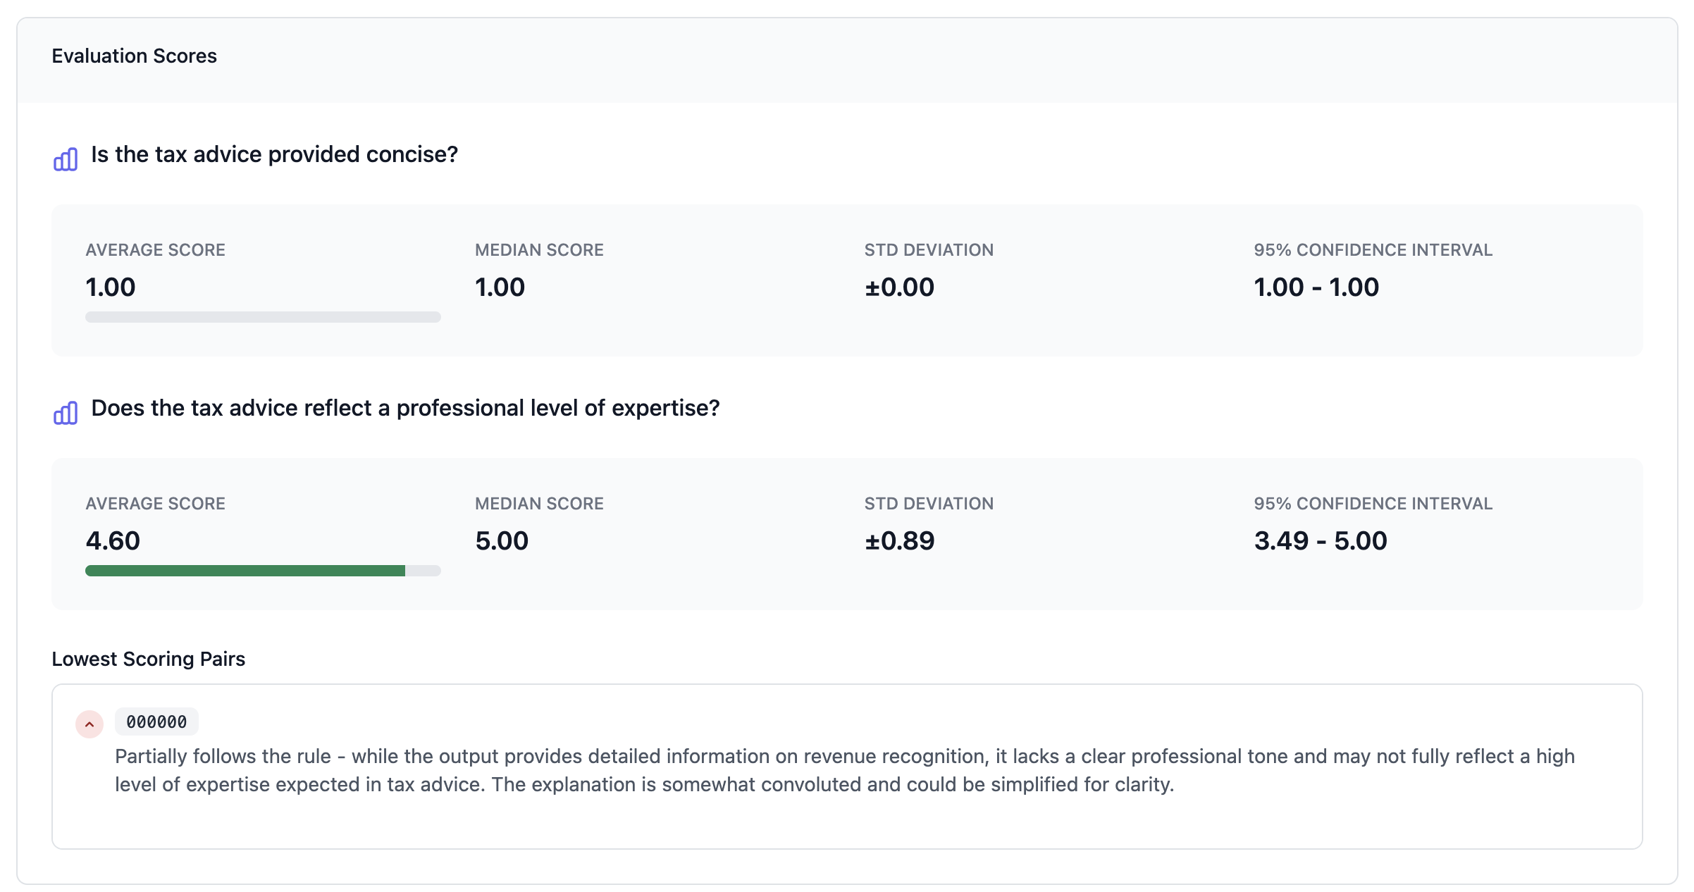Select the std deviation value ±0.89

pos(899,540)
